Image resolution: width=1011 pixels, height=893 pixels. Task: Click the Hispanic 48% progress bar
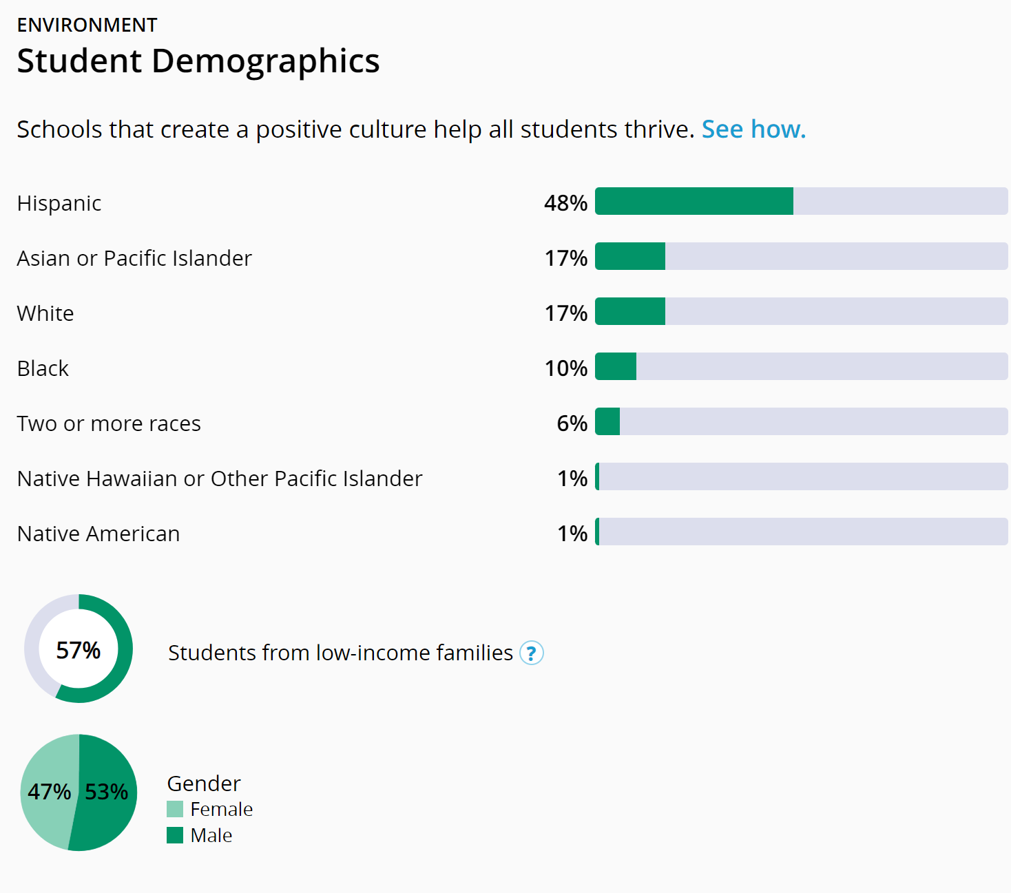(x=801, y=201)
